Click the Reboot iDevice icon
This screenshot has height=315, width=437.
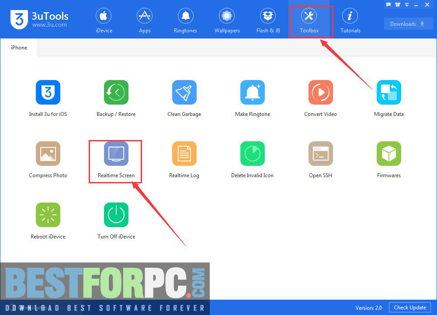point(48,215)
